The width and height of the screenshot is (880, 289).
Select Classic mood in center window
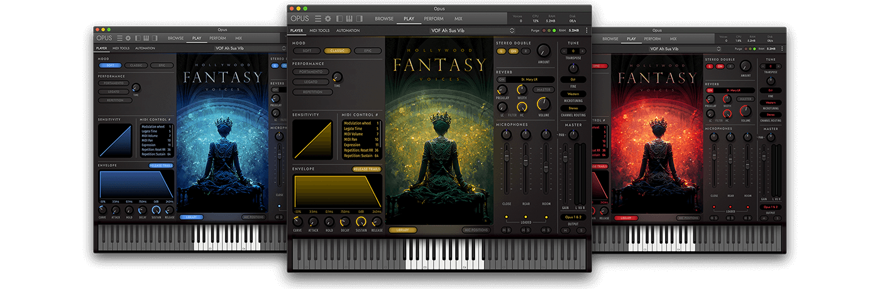tap(338, 51)
